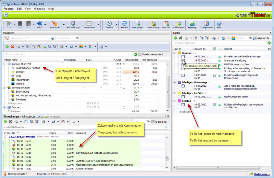
Task: Collapse the Telefon task category
Action: click(x=175, y=101)
